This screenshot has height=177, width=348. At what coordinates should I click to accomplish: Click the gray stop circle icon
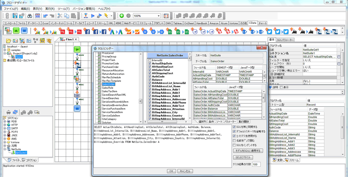coord(128,16)
